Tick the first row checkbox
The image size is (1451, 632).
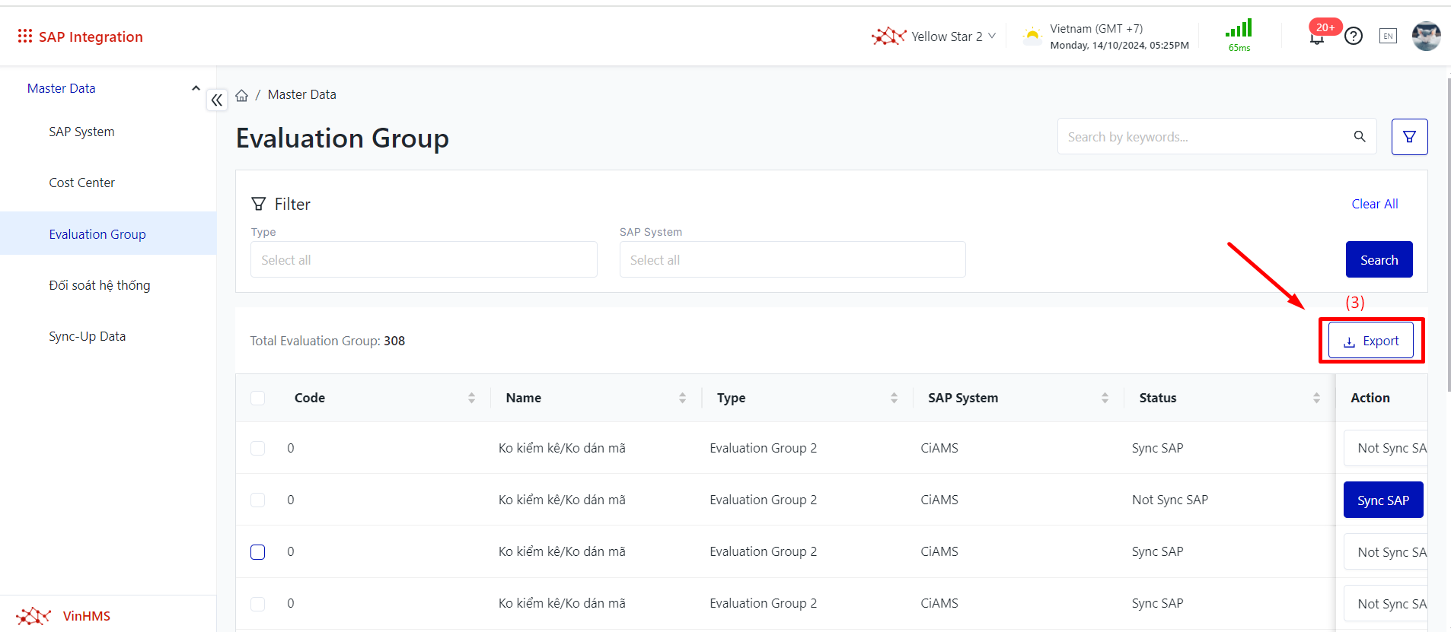[x=258, y=448]
